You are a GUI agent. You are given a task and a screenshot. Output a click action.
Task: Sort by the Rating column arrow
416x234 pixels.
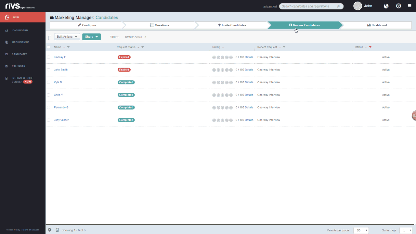223,47
